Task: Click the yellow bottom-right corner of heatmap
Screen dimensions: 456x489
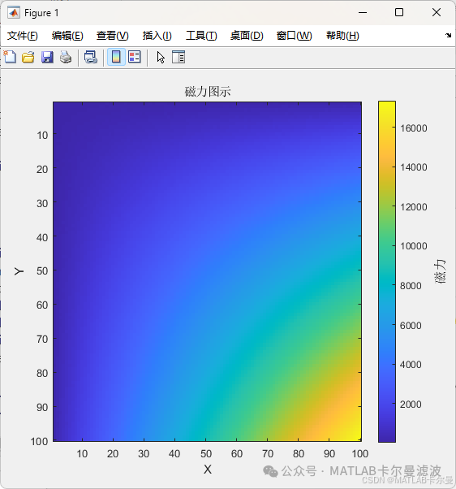Action: pos(355,435)
